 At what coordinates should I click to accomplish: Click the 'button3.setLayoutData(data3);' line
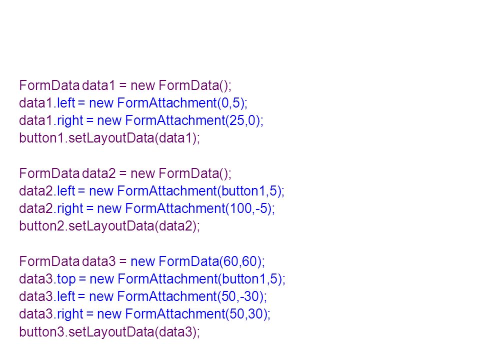point(109,332)
